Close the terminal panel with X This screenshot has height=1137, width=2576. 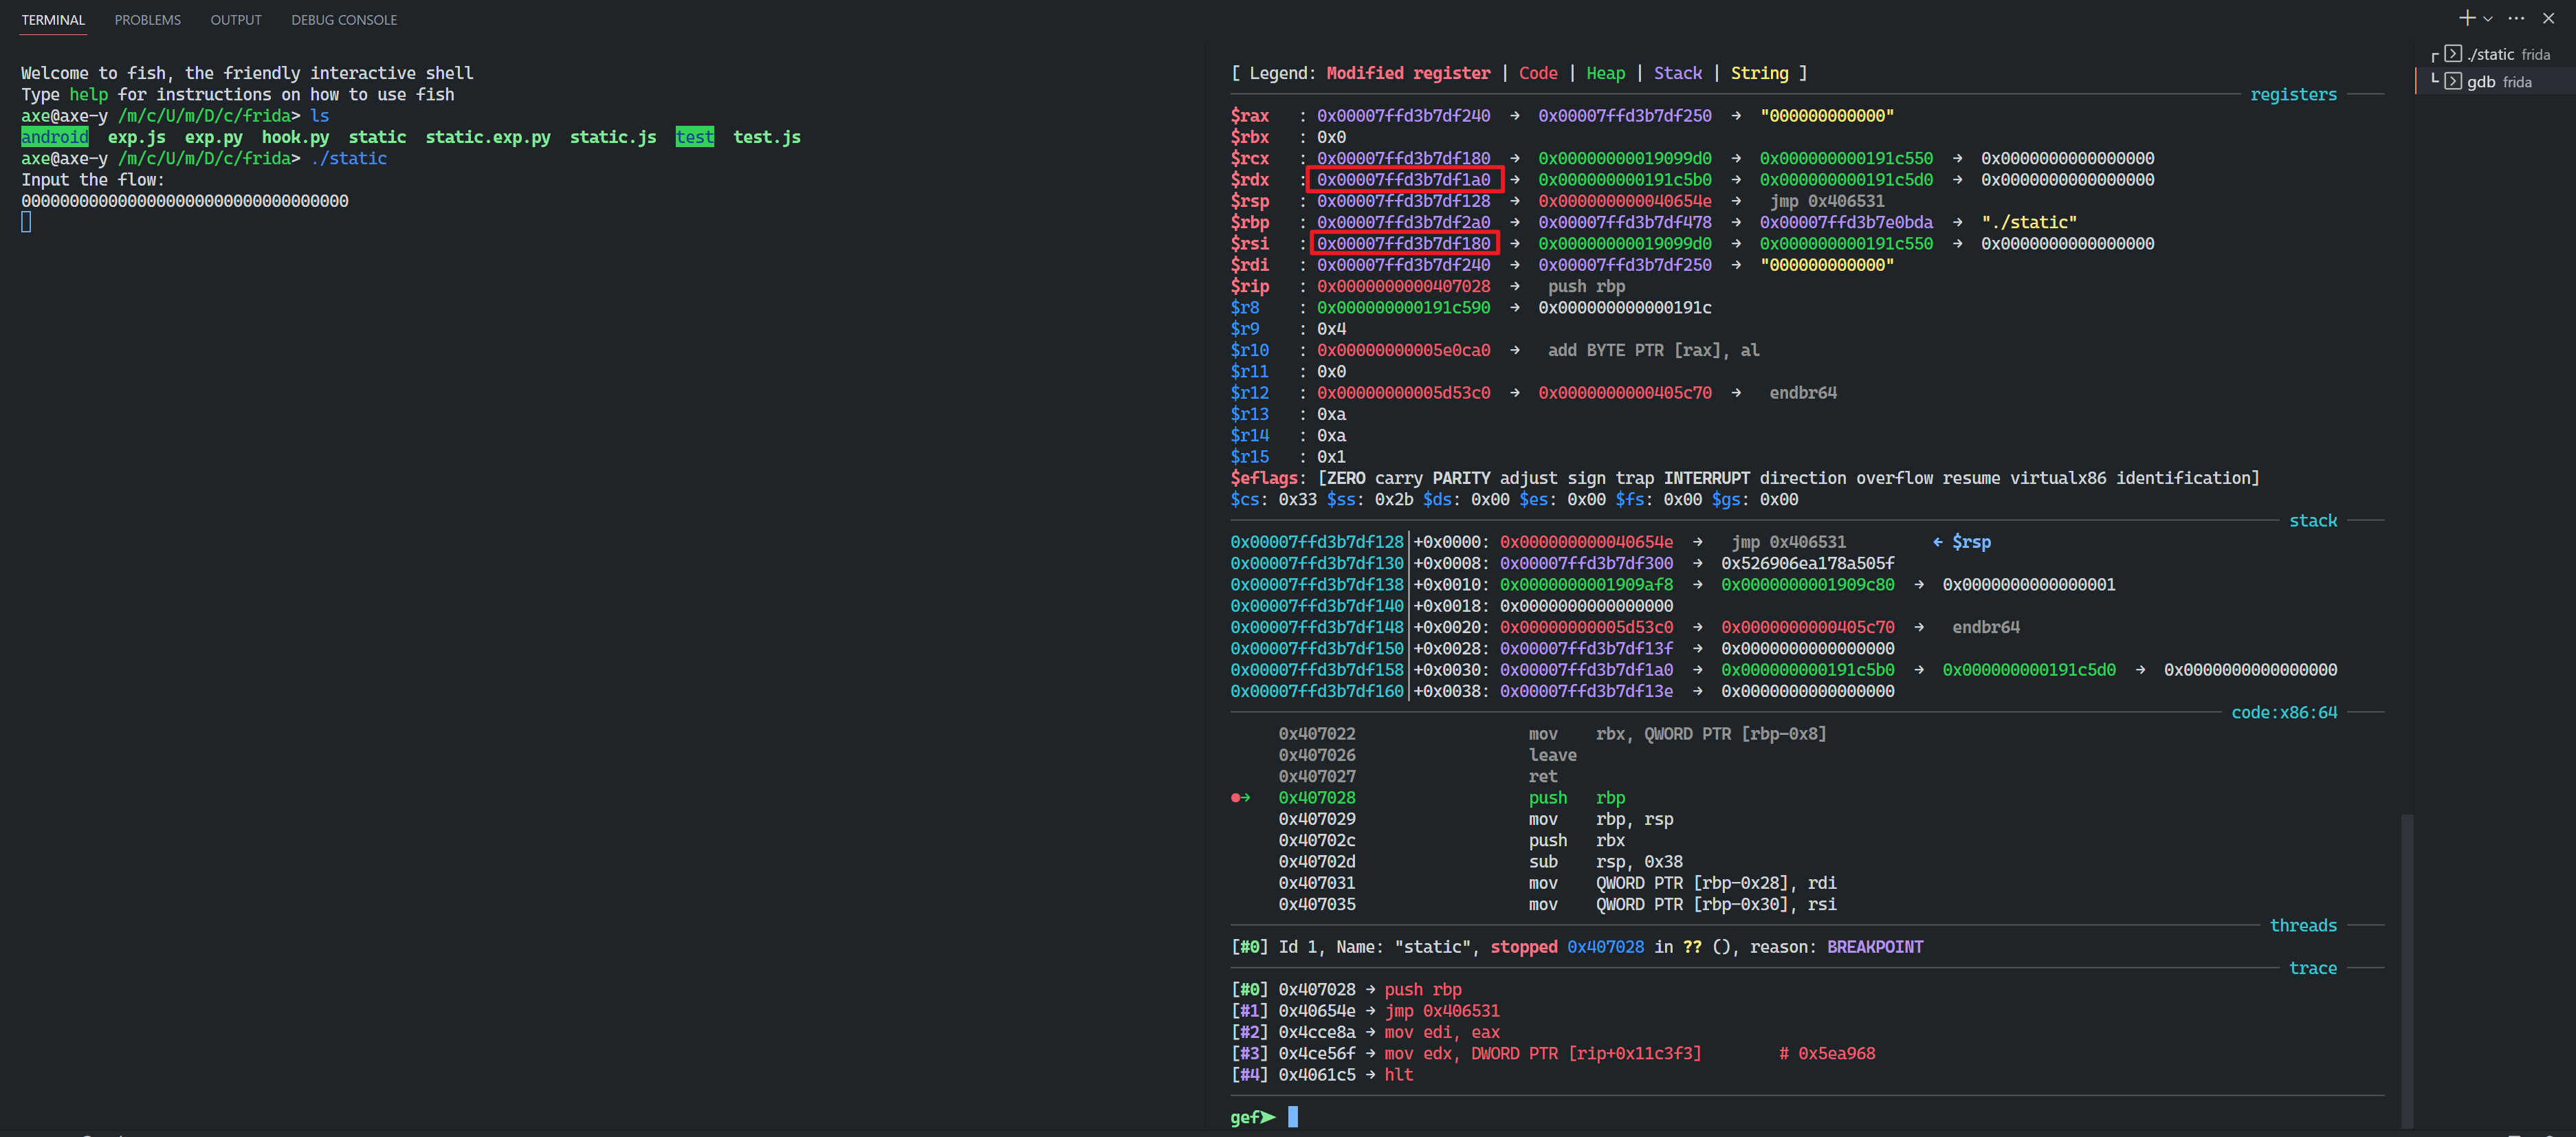(2548, 19)
